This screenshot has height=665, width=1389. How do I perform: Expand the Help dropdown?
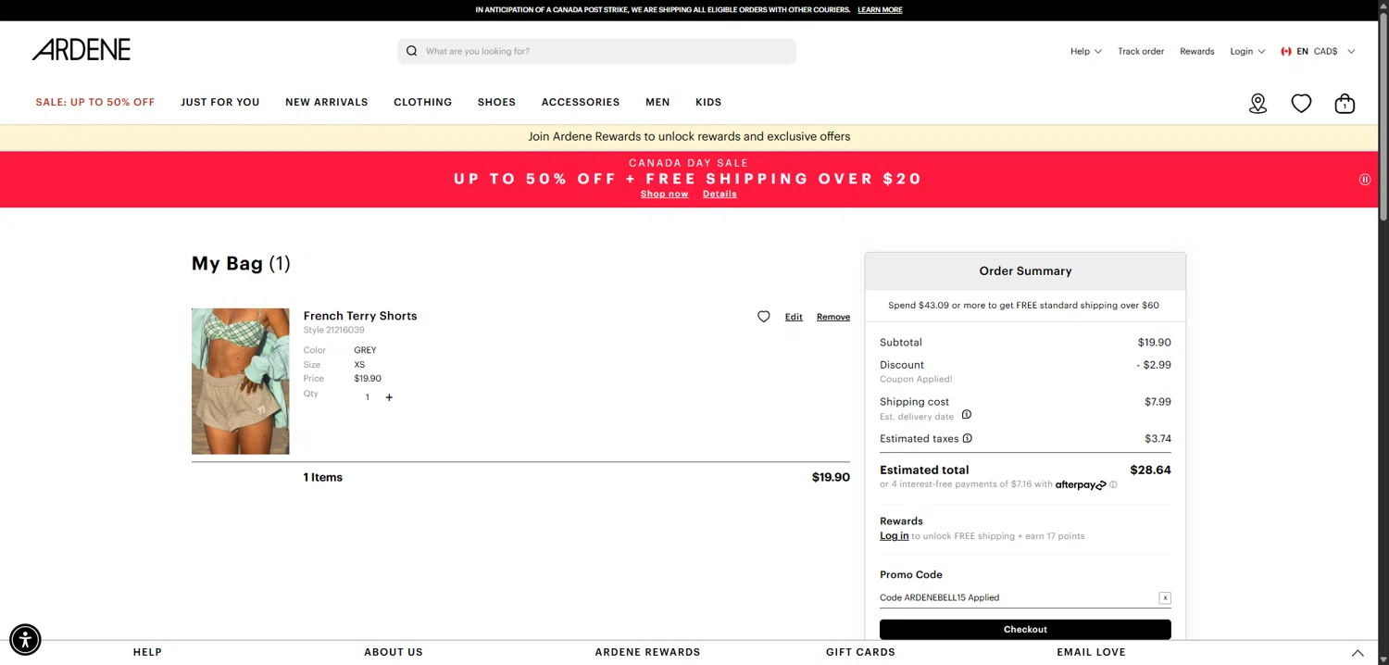pos(1086,52)
